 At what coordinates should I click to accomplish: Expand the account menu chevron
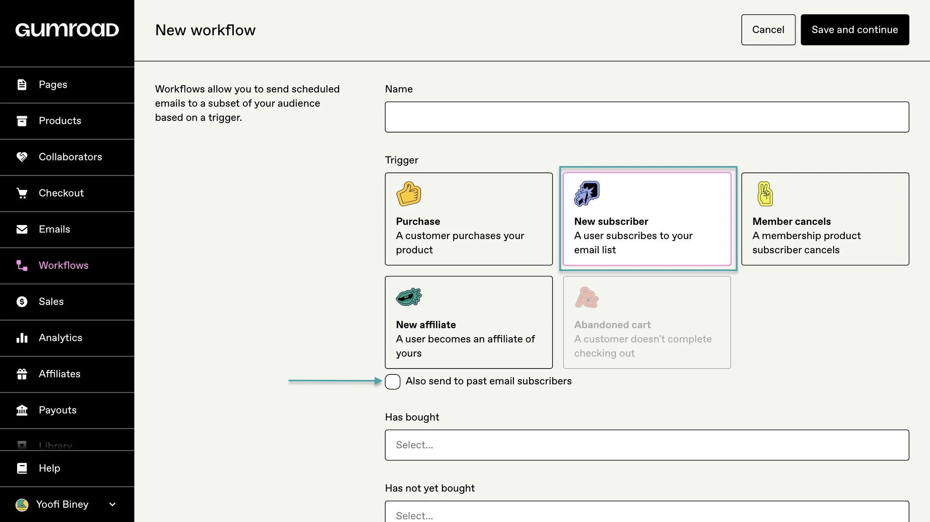pos(112,505)
